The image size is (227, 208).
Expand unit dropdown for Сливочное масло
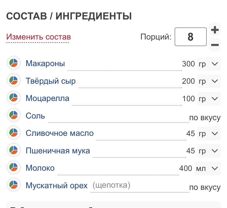tap(209, 133)
